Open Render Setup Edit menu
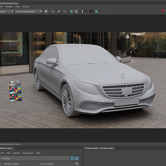Viewport: 166px width, 166px height. pyautogui.click(x=8, y=153)
